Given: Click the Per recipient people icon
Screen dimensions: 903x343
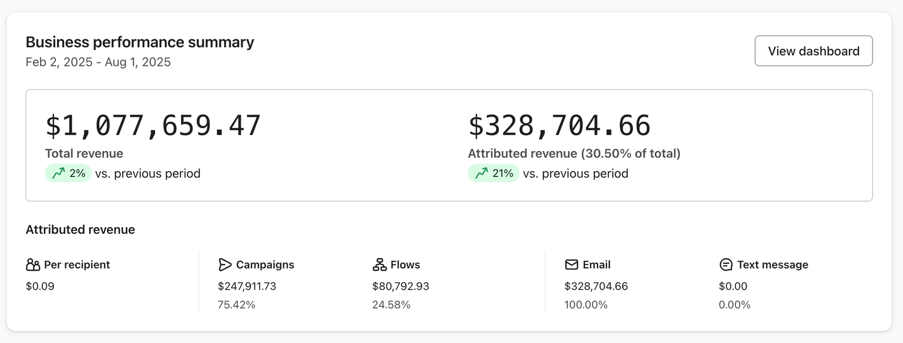Looking at the screenshot, I should 33,265.
